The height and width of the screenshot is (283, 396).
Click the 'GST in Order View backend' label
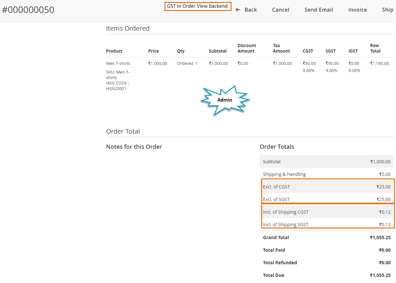click(197, 6)
